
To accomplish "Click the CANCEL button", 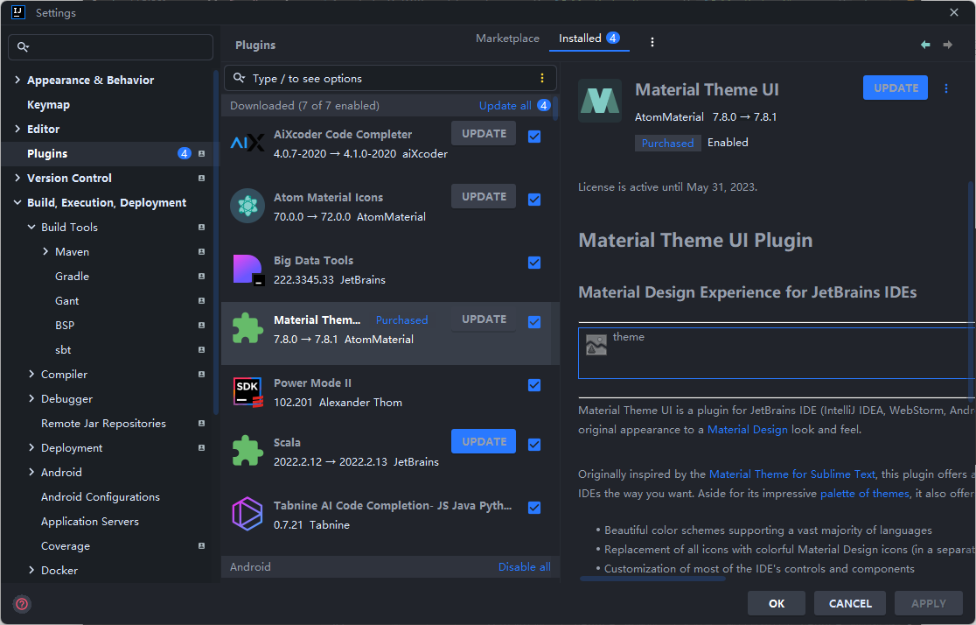I will tap(850, 603).
